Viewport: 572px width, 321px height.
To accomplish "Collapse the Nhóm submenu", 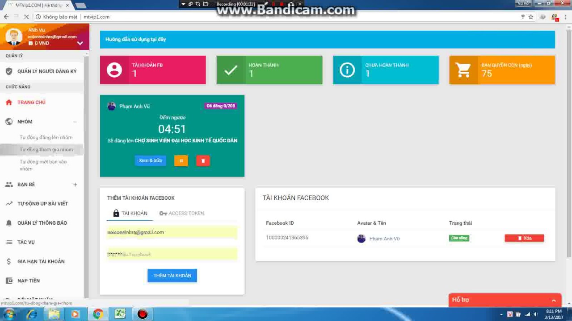I will pos(75,122).
